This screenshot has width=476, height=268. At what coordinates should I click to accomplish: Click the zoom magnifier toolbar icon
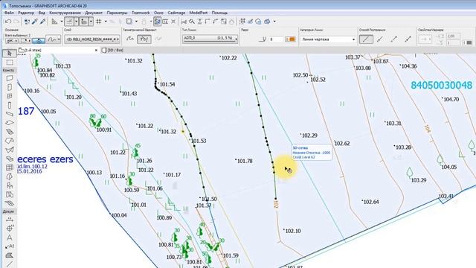pos(192,22)
